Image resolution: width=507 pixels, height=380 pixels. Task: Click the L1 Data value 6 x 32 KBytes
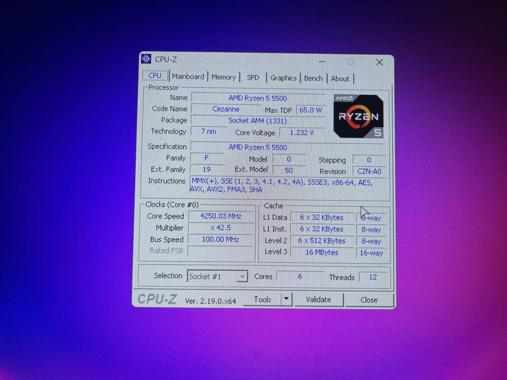[x=322, y=217]
